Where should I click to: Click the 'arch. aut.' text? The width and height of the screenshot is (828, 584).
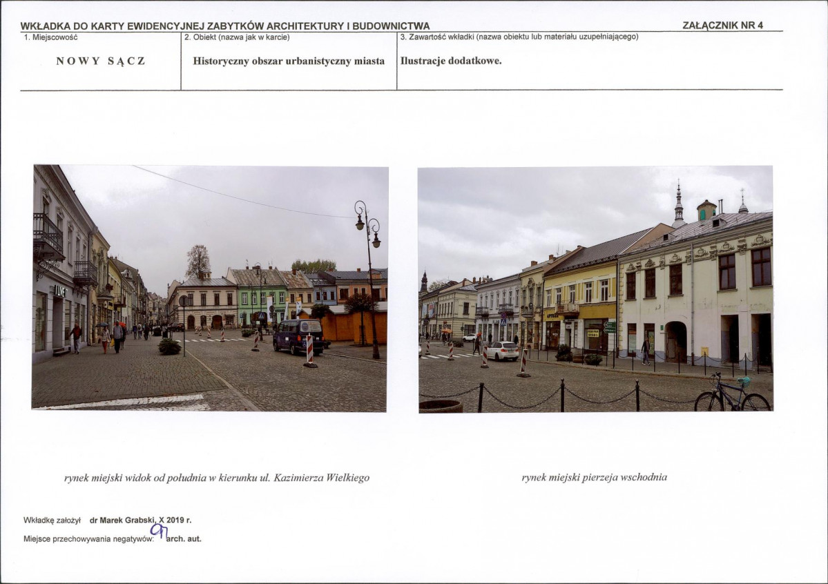coord(184,539)
